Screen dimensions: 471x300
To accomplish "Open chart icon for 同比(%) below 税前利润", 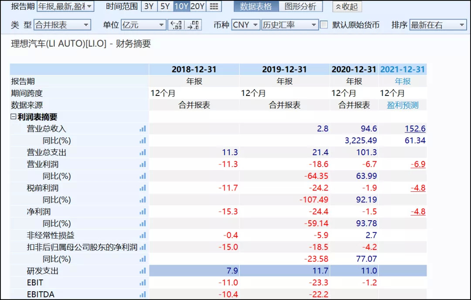I will 143,200.
